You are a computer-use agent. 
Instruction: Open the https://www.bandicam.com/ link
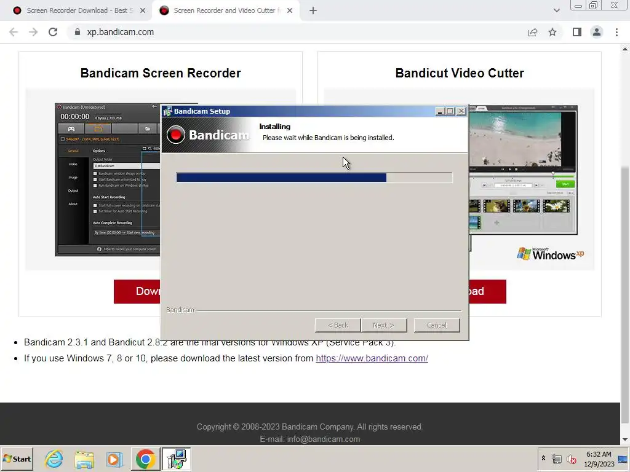pyautogui.click(x=372, y=358)
